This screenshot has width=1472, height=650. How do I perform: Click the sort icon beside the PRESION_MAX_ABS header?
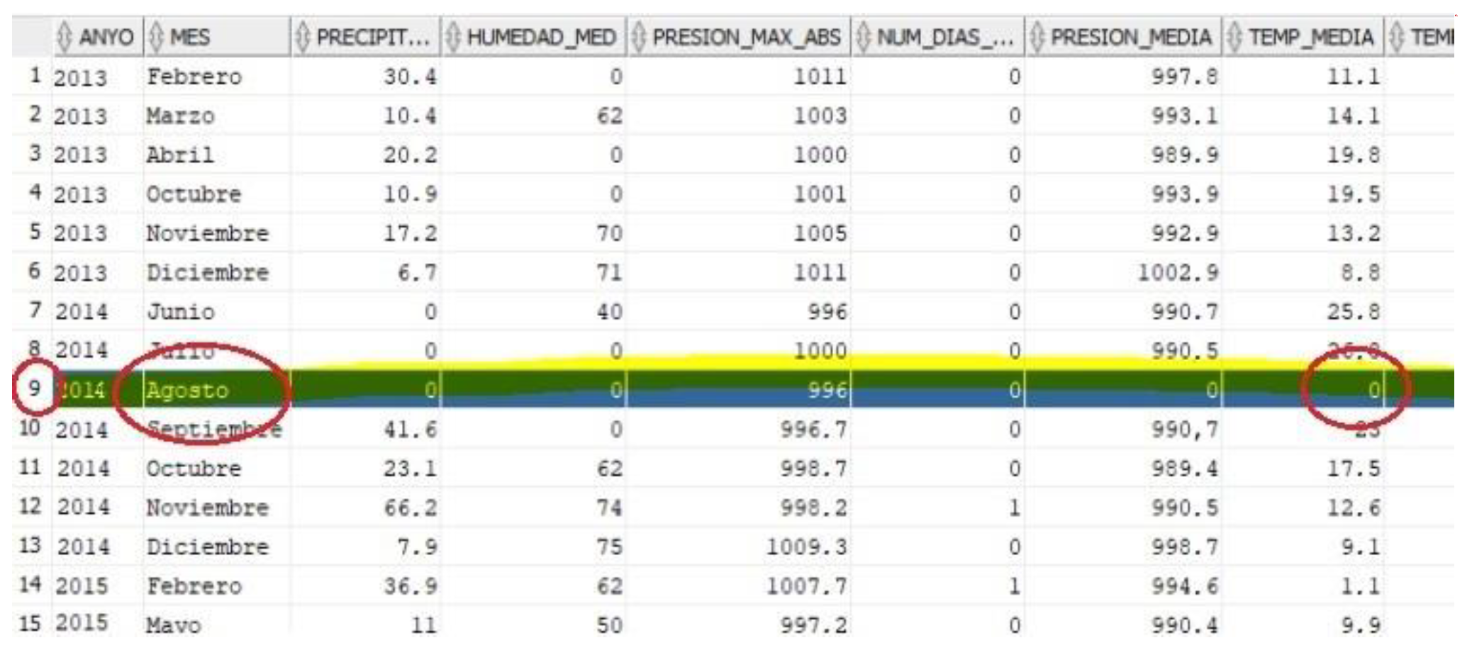click(x=639, y=37)
